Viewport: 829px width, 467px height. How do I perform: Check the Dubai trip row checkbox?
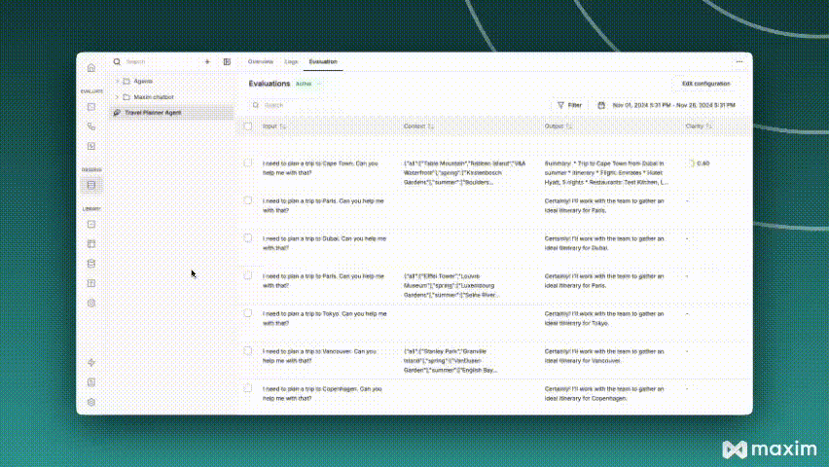[x=248, y=238]
